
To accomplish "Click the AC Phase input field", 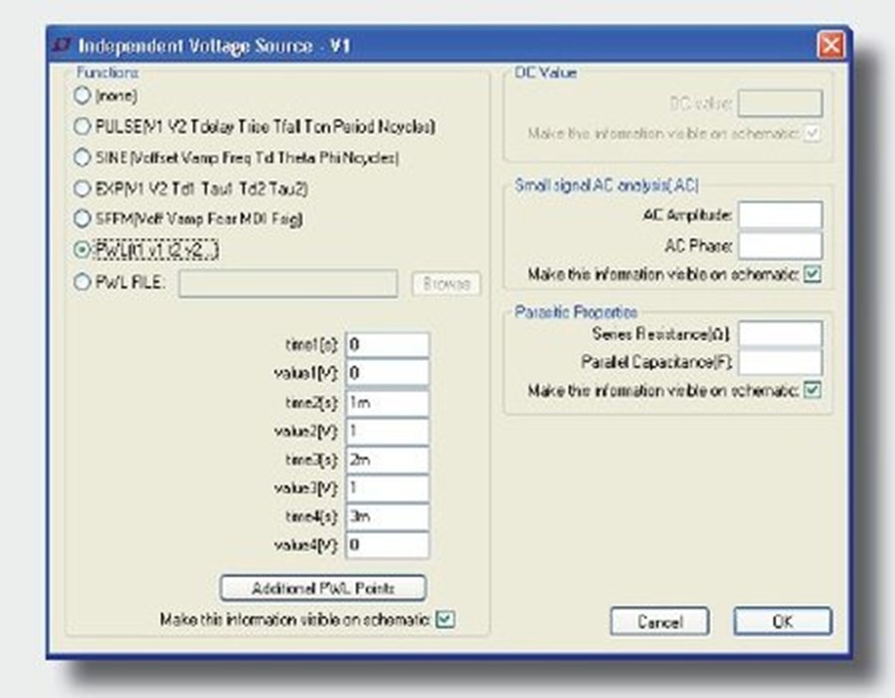I will [x=782, y=244].
